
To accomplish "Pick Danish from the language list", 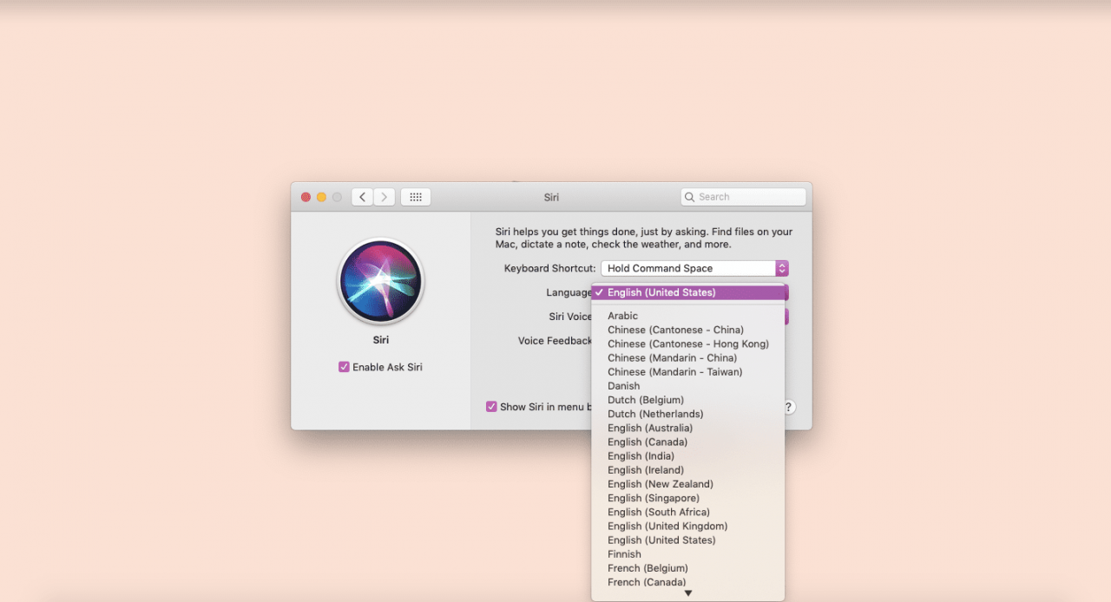I will pos(688,386).
